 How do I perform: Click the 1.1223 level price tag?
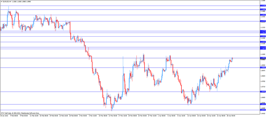pos(263,36)
